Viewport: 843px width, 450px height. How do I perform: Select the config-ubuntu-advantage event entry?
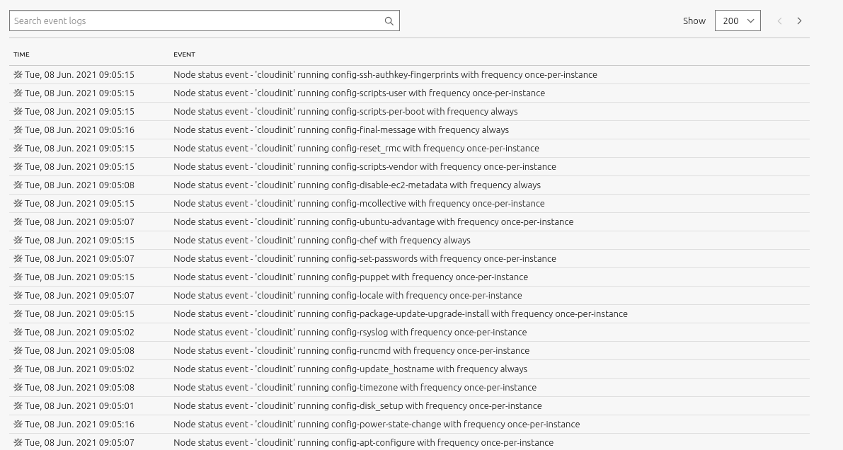pos(374,221)
